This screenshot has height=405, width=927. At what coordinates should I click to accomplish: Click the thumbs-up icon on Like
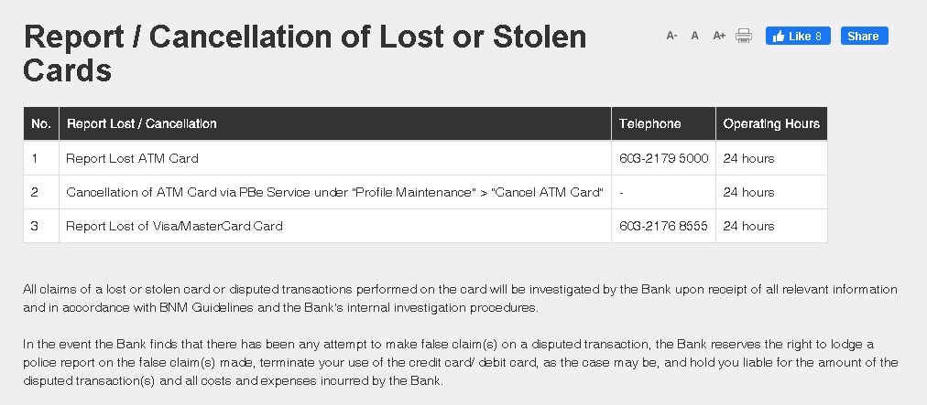coord(779,36)
